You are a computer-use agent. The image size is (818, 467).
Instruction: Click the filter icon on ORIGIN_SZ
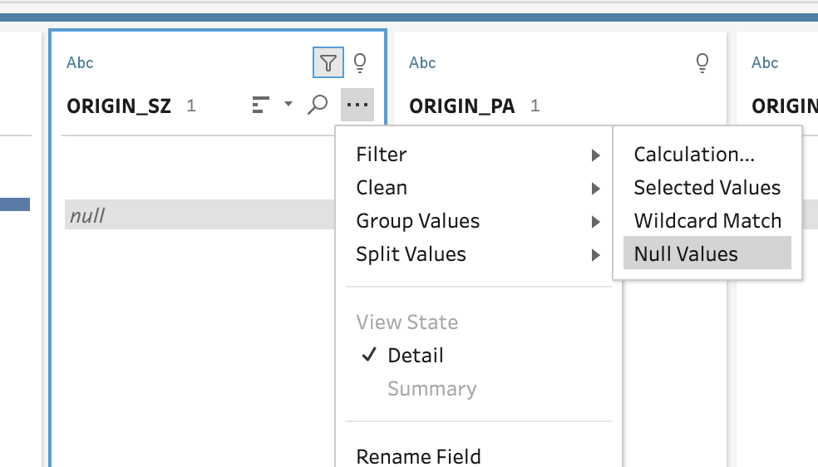tap(328, 62)
